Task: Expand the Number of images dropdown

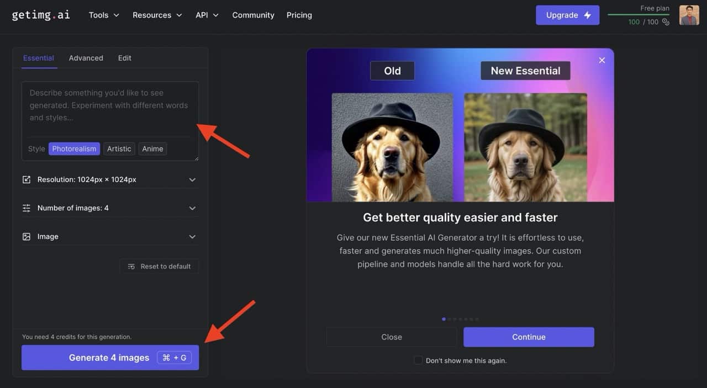Action: pyautogui.click(x=192, y=208)
